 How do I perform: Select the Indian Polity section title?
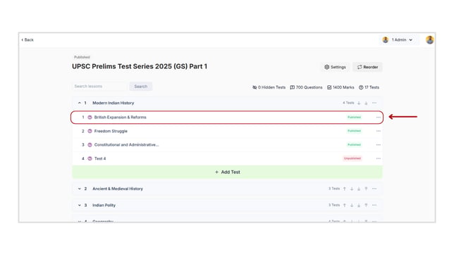pos(104,205)
